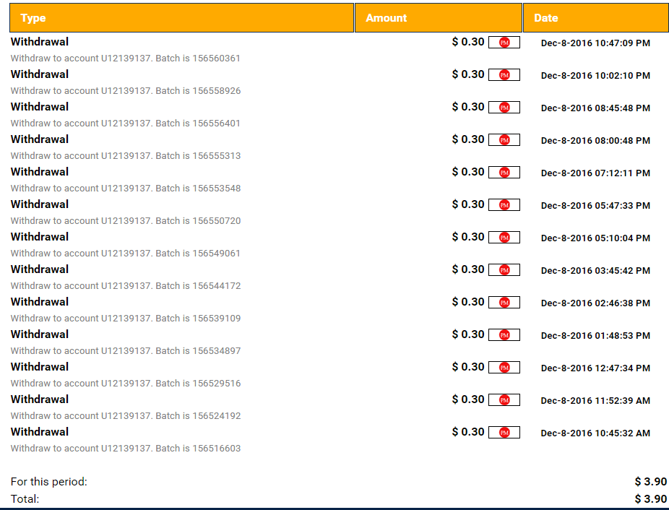Select description with batch 156539109
The image size is (669, 510).
pos(126,318)
